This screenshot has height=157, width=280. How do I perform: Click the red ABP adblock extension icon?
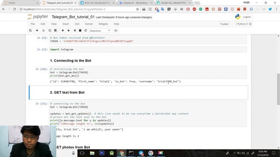point(194,9)
